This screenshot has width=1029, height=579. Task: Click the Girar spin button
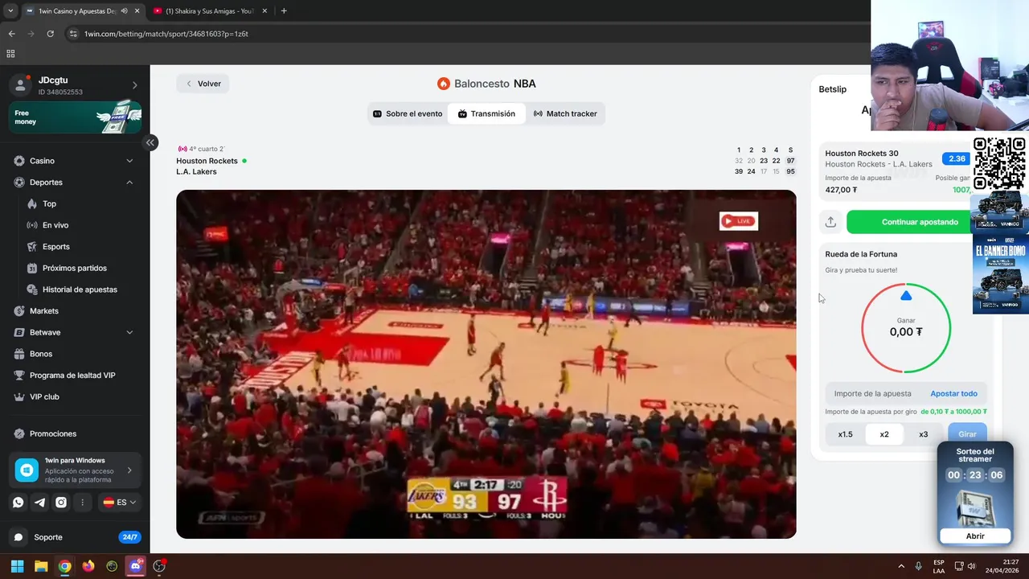(x=967, y=434)
